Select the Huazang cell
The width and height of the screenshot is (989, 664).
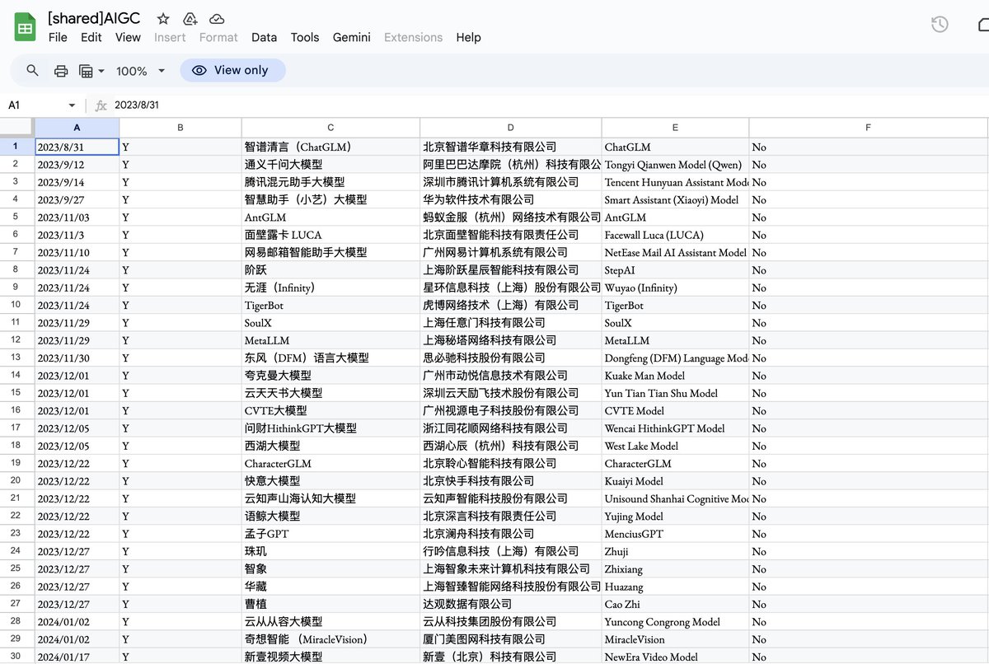[675, 587]
